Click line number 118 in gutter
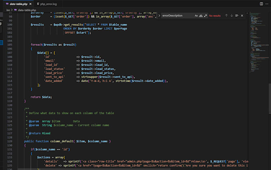 click(10, 97)
